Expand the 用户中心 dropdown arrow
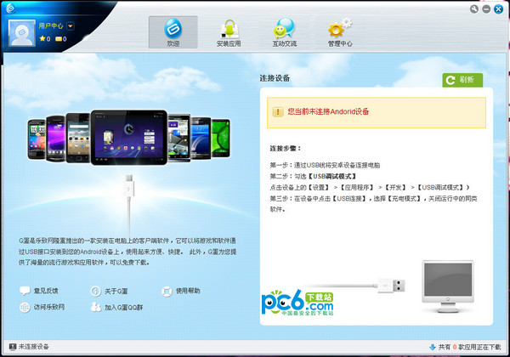The height and width of the screenshot is (357, 510). pyautogui.click(x=71, y=26)
